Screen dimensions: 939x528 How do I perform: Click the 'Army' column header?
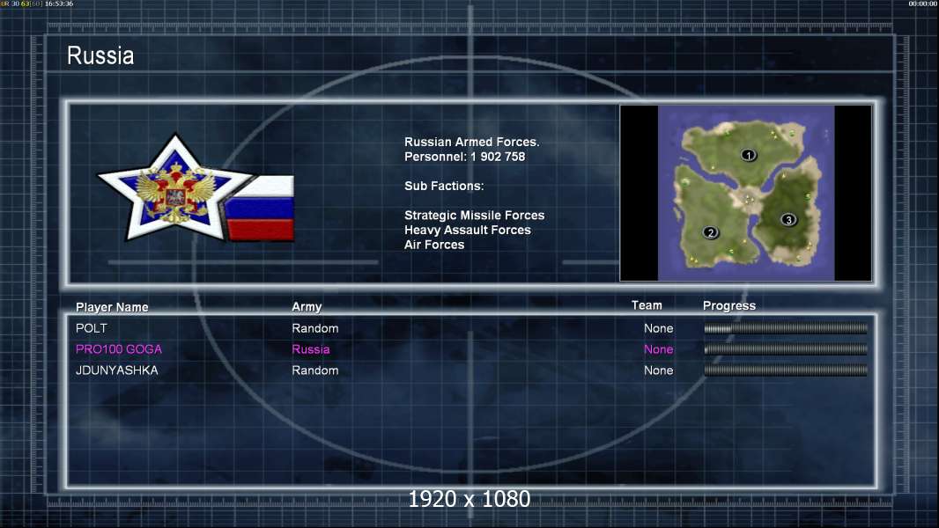[x=307, y=307]
